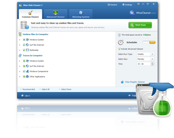Screen dimensions: 174x138
Task: Open the Wise Registry Cleaner link
Action: click(x=135, y=82)
